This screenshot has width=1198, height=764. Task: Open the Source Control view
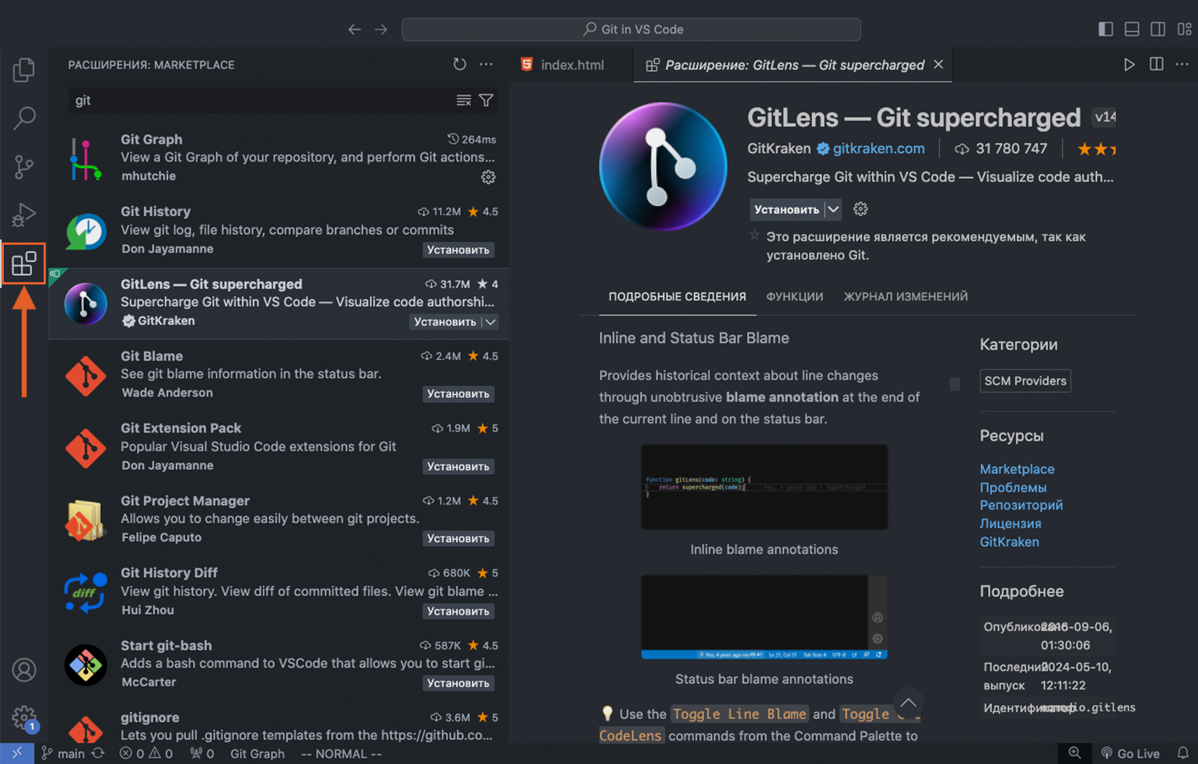24,166
